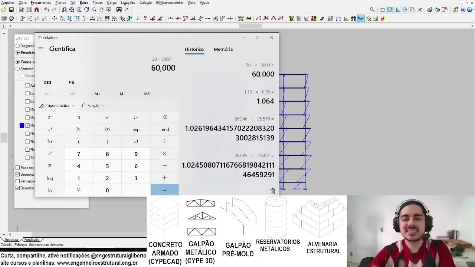This screenshot has width=475, height=267.
Task: Toggle DEG angle unit mode
Action: point(47,83)
